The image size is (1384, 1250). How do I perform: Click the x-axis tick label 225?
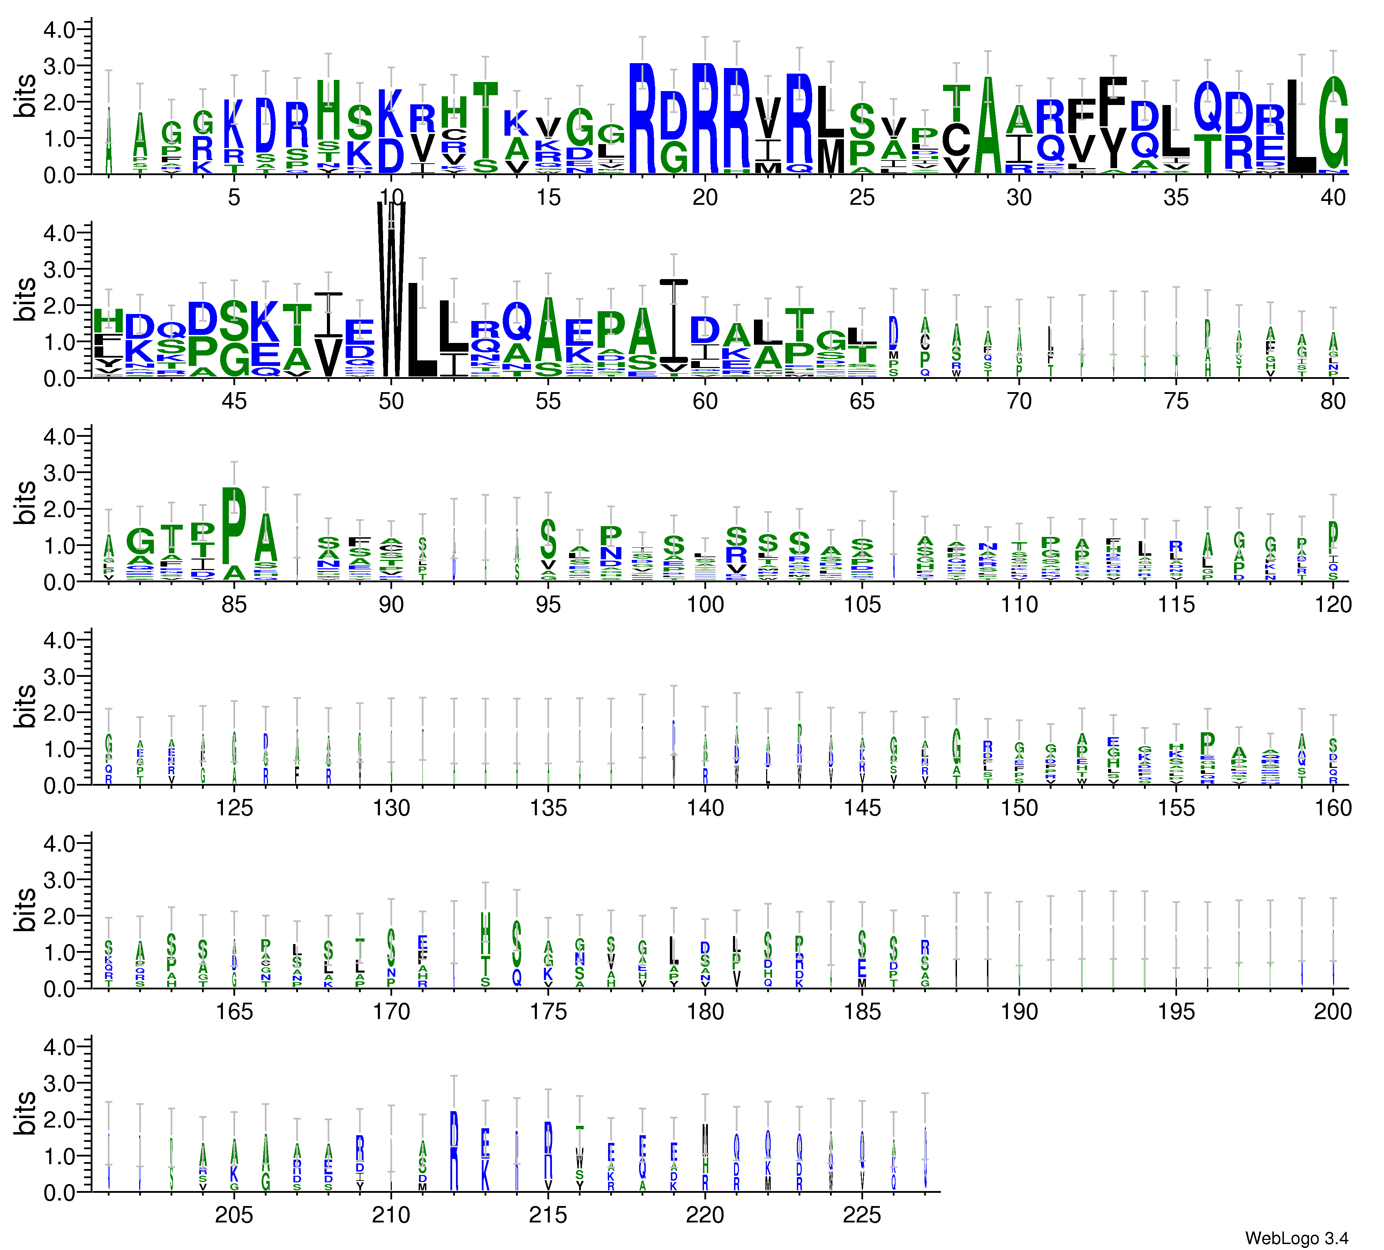coord(862,1216)
